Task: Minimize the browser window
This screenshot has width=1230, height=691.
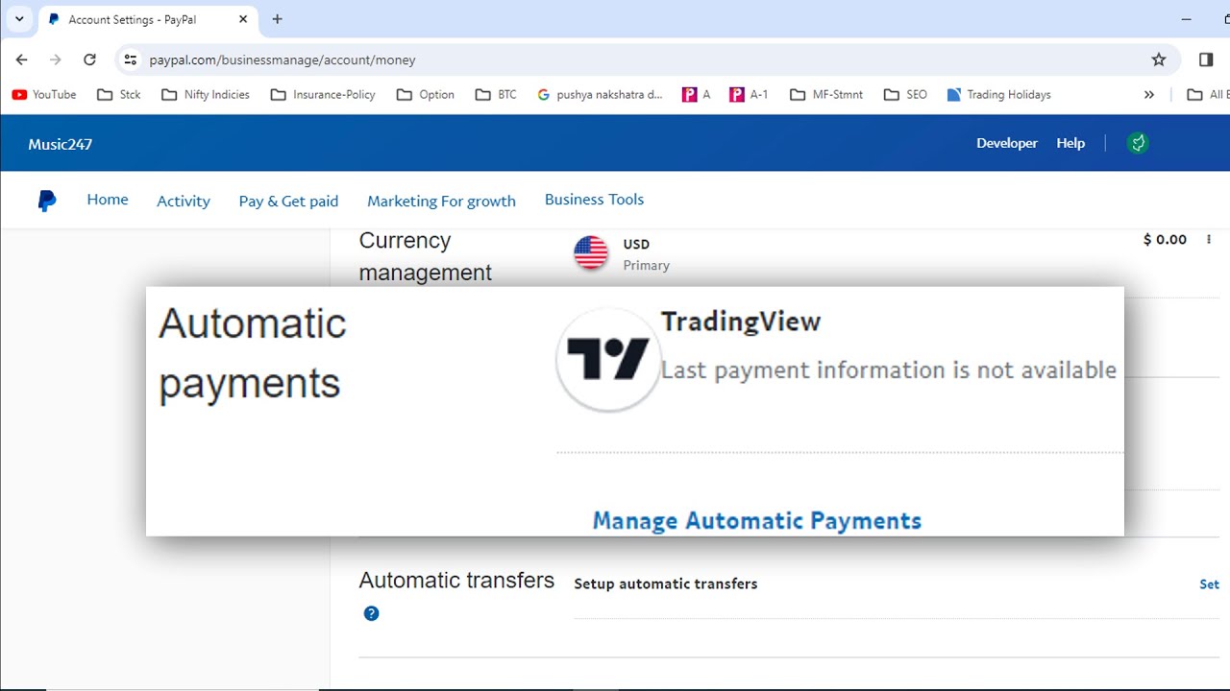Action: coord(1189,19)
